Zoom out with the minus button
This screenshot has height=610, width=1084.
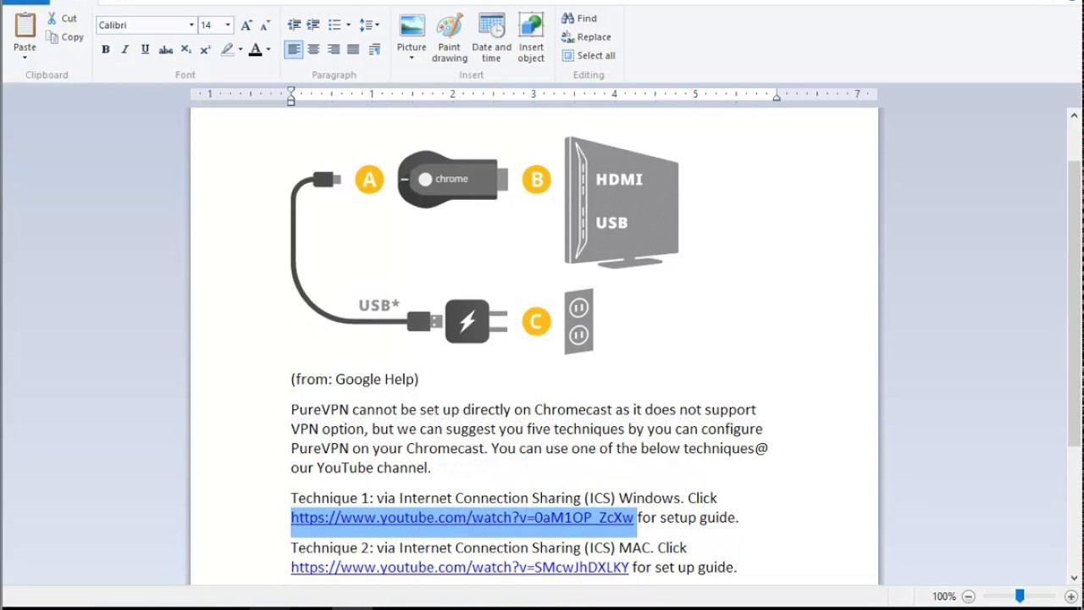pos(968,596)
